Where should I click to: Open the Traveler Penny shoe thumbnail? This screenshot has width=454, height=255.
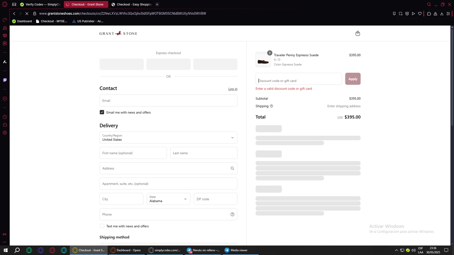point(263,60)
